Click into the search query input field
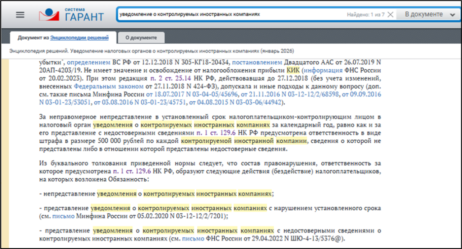 [x=226, y=14]
